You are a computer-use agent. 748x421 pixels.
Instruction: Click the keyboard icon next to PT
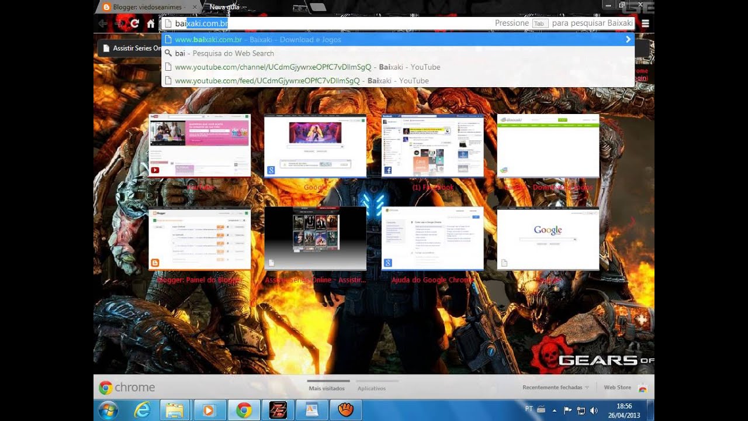[x=541, y=409]
